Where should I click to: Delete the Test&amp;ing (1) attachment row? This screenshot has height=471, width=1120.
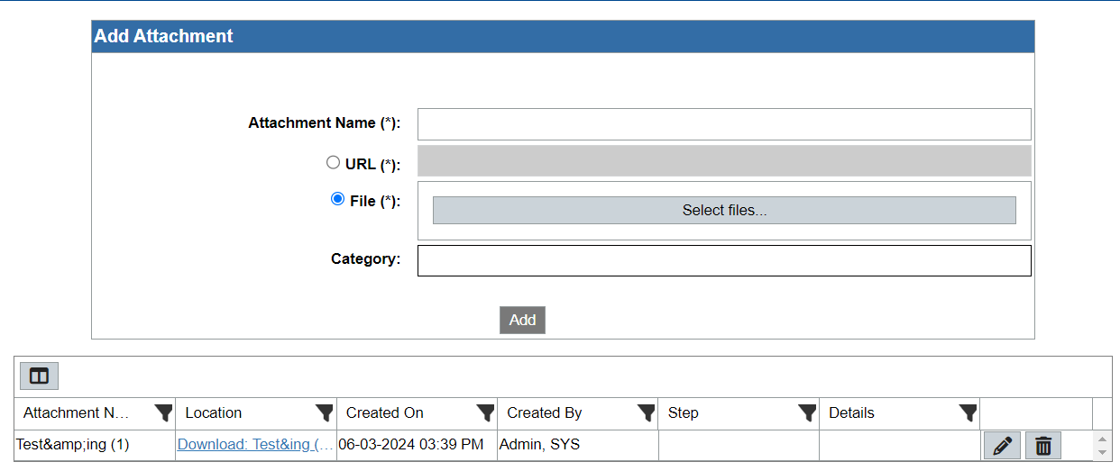pyautogui.click(x=1043, y=445)
